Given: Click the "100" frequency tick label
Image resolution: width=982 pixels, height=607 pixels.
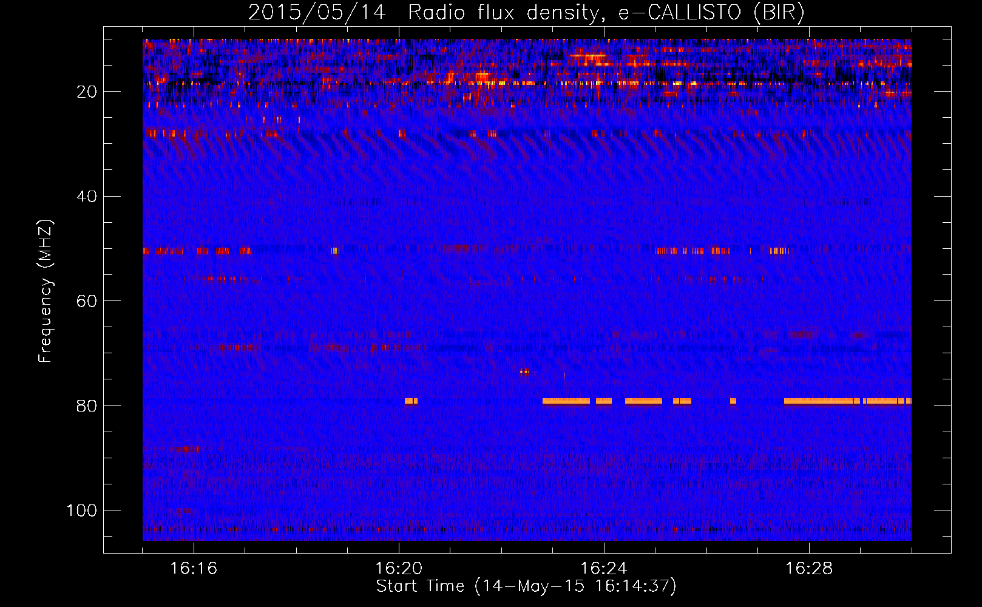Looking at the screenshot, I should 82,510.
